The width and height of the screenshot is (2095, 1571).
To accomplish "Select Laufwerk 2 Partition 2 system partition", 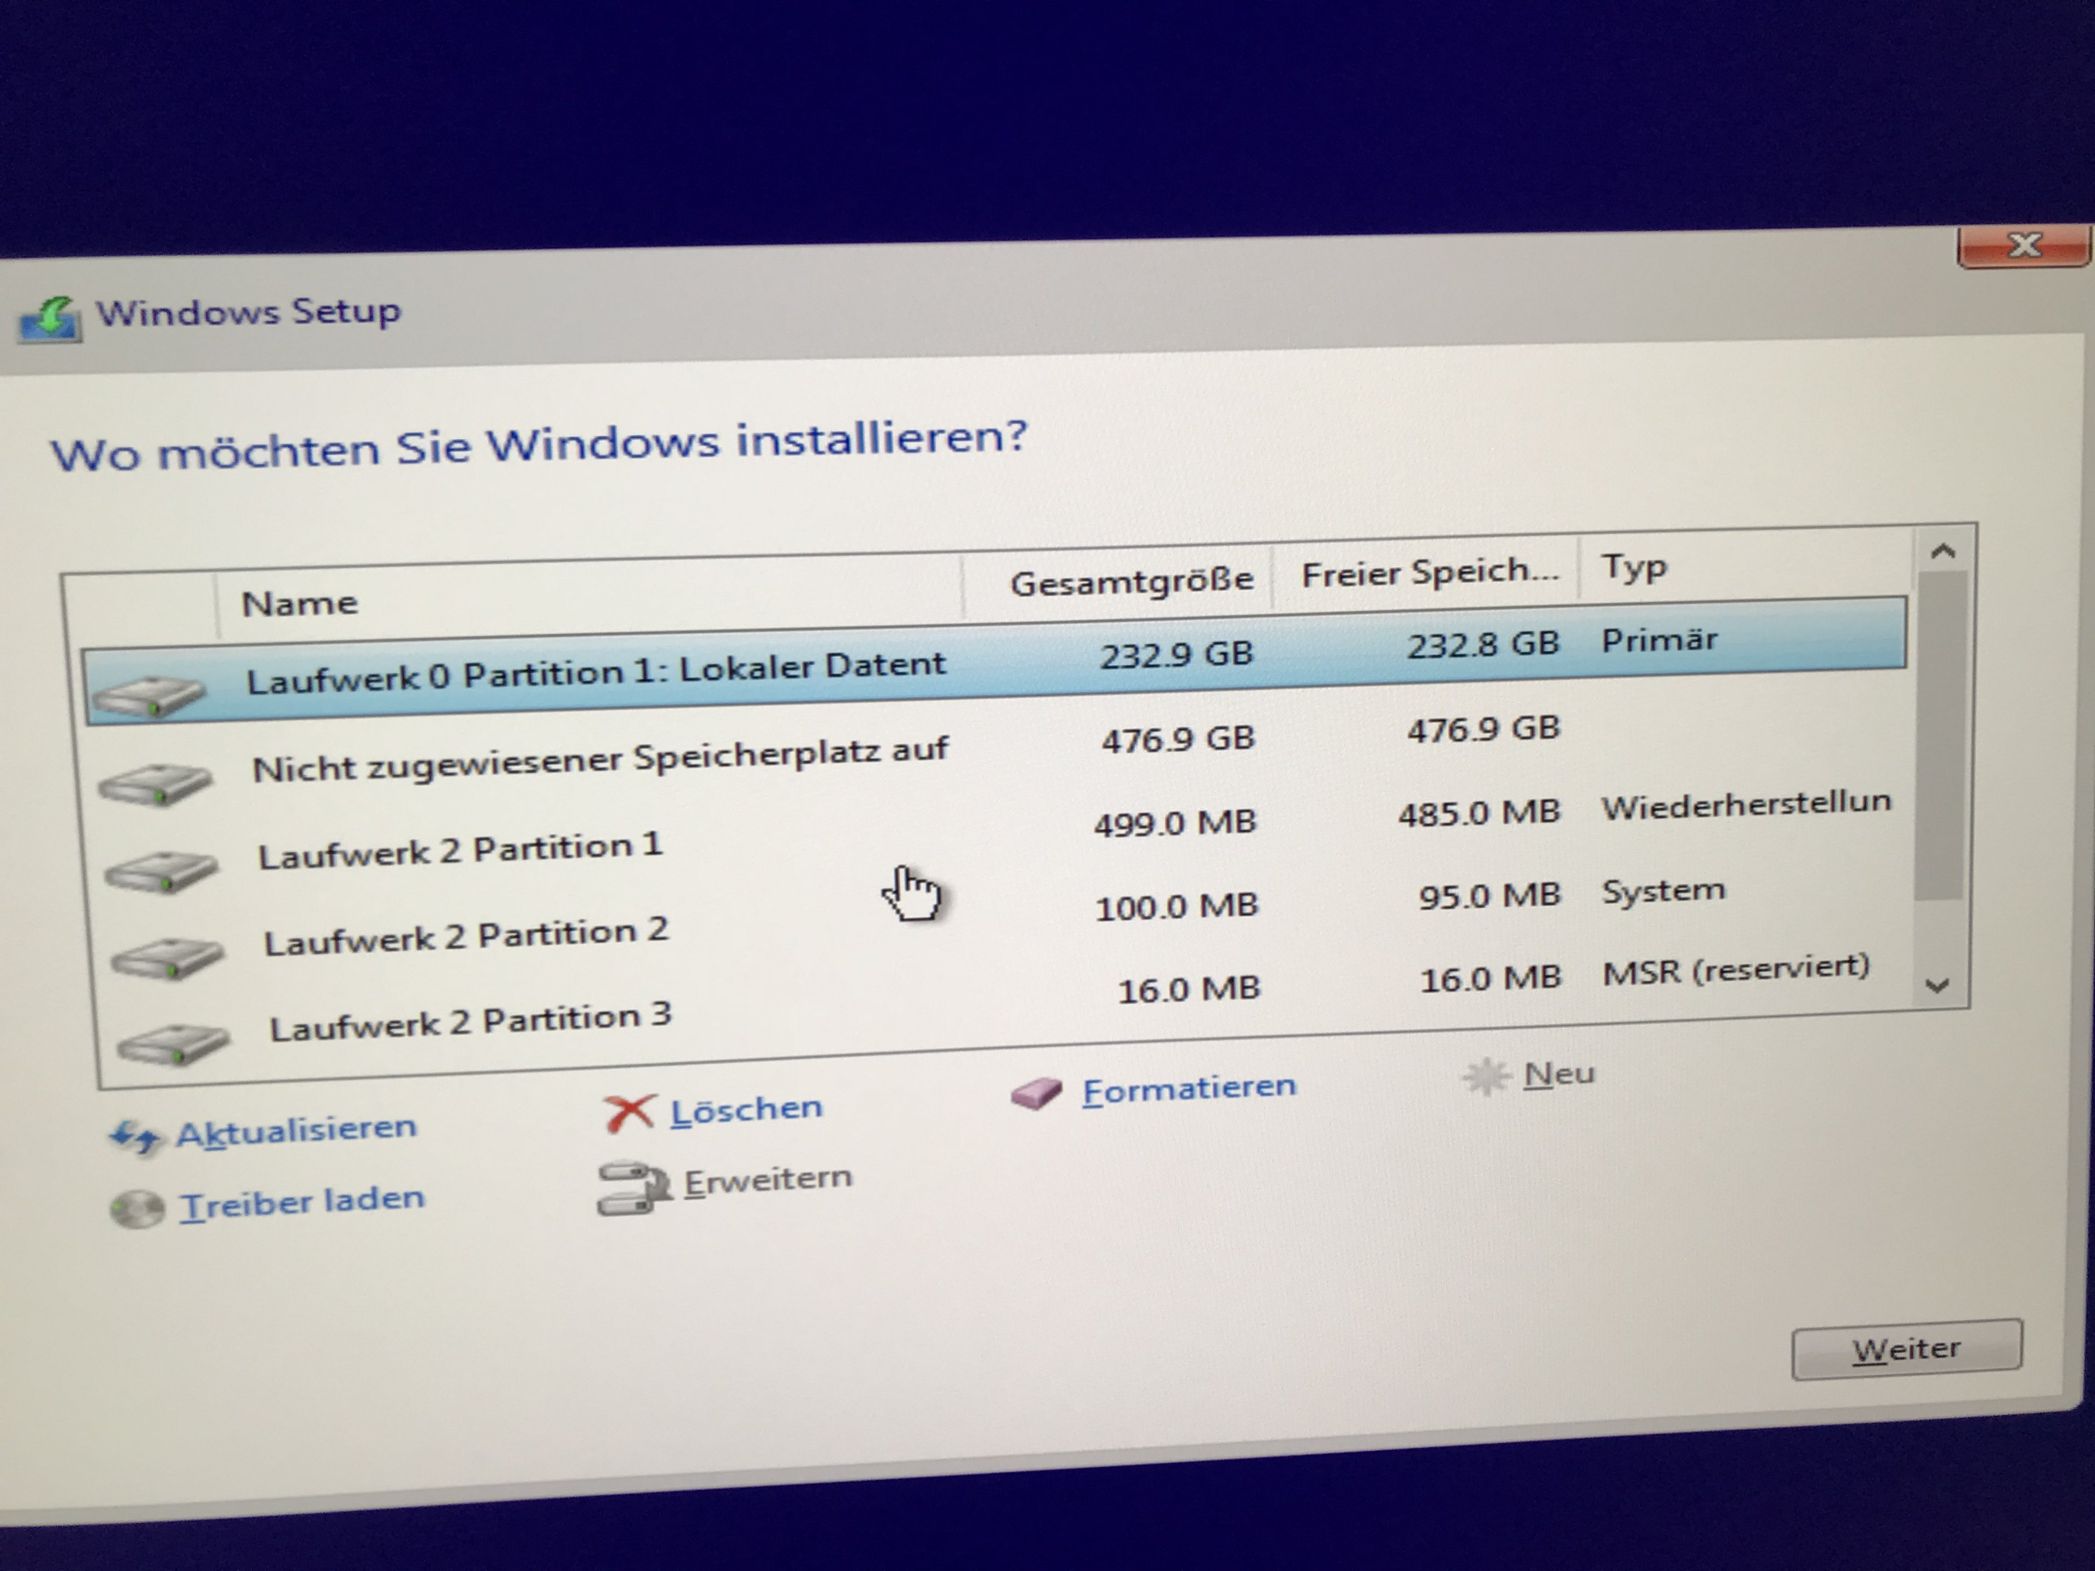I will [466, 937].
